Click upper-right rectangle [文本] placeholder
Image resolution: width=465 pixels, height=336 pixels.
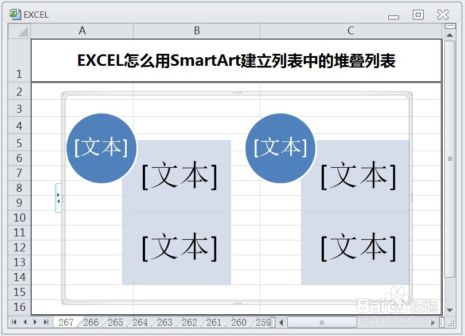pos(358,176)
